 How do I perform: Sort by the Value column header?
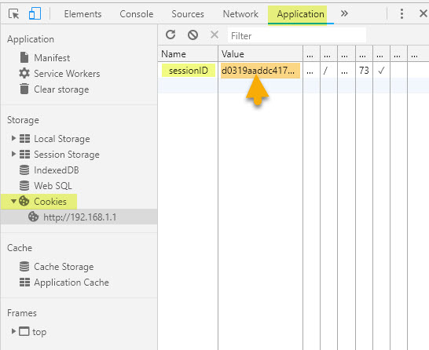(260, 54)
